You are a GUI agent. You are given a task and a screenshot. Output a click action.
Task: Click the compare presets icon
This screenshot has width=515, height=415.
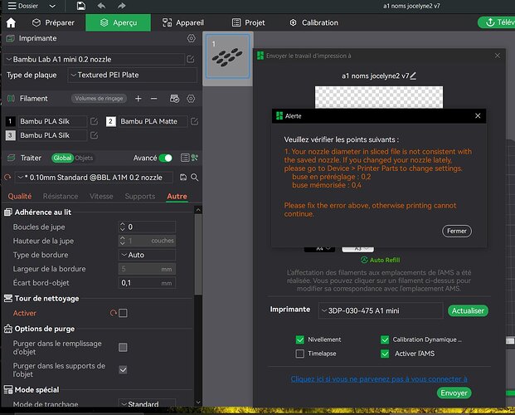pos(195,158)
